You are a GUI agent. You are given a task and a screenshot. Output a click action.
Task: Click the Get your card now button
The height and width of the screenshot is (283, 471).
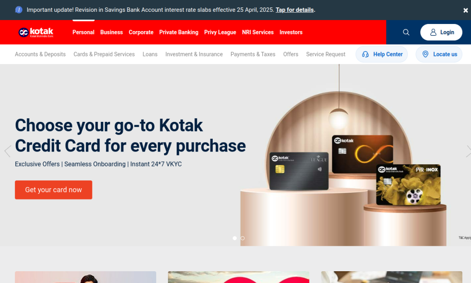pos(54,190)
